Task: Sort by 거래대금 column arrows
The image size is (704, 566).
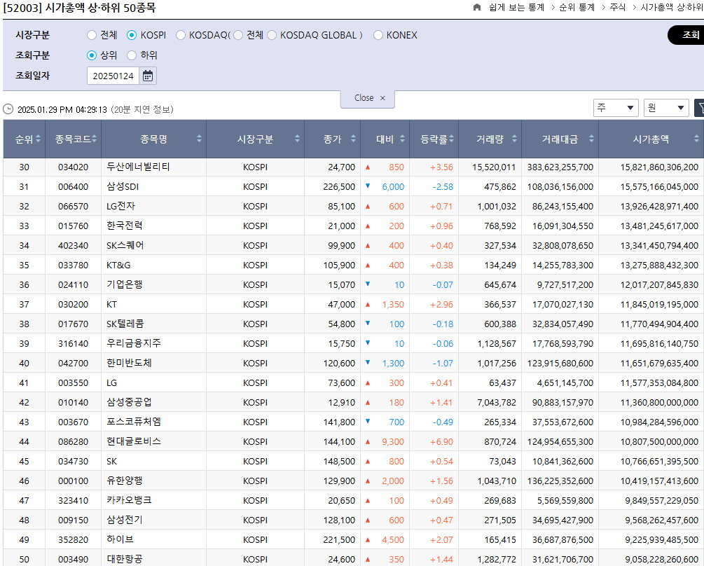Action: click(591, 139)
